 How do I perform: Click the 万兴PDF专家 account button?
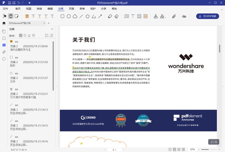(207, 16)
